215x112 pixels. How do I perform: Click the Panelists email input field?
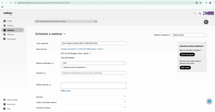coord(93,73)
